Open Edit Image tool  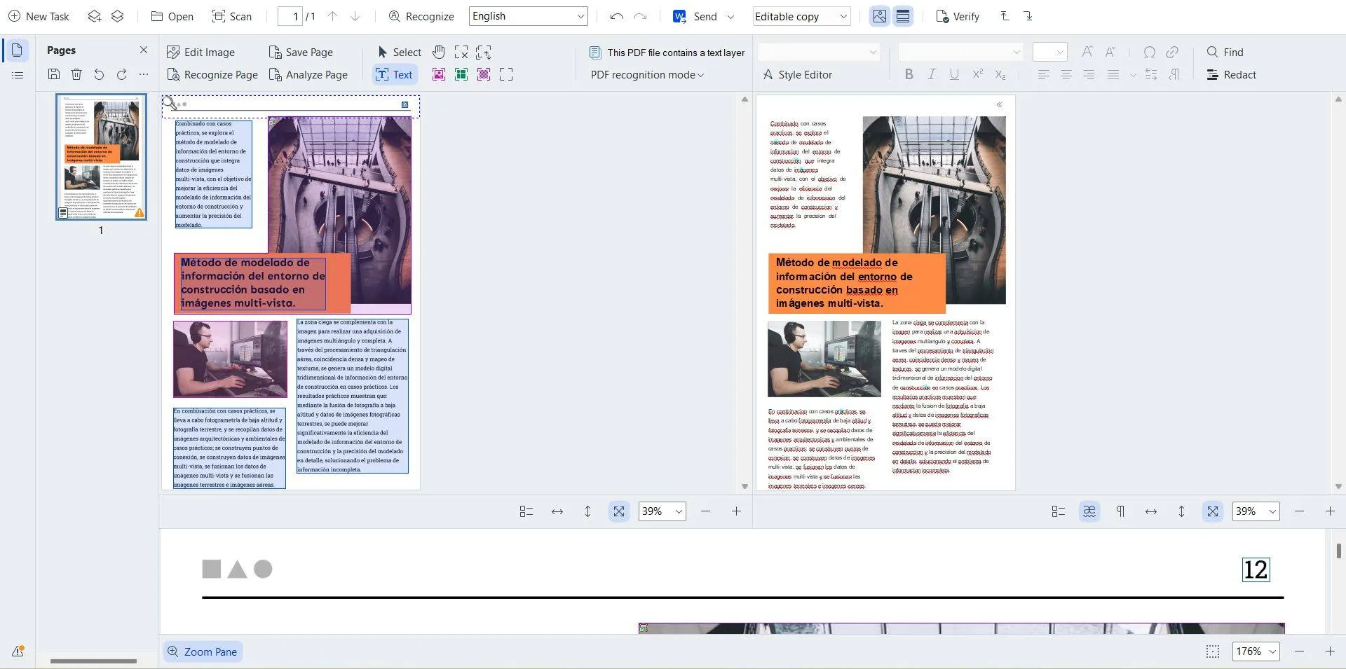[x=200, y=52]
